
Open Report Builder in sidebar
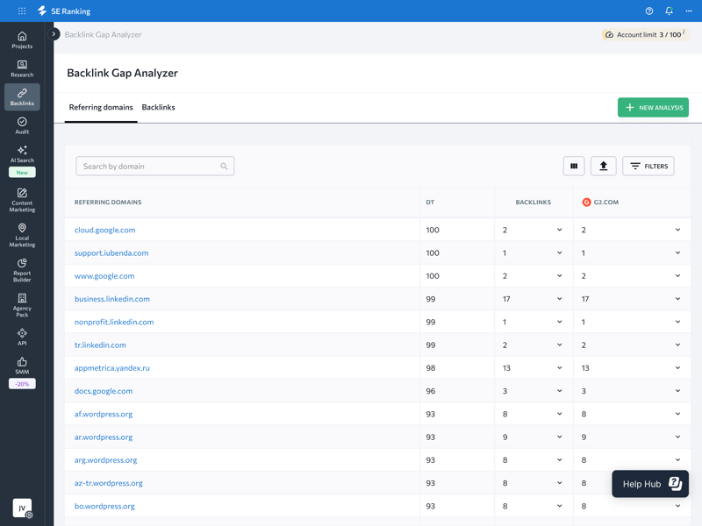22,269
